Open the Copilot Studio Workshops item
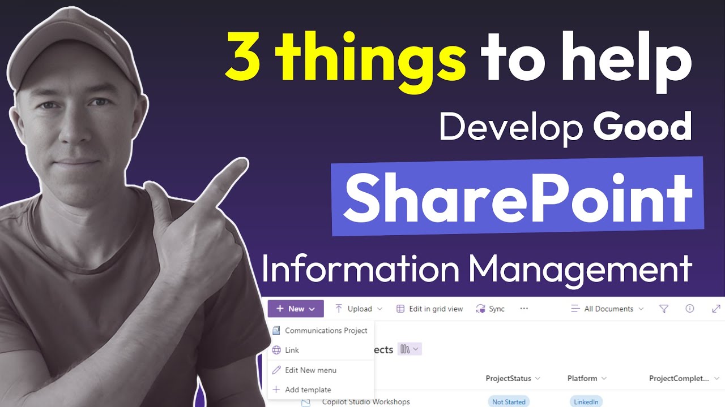 366,402
